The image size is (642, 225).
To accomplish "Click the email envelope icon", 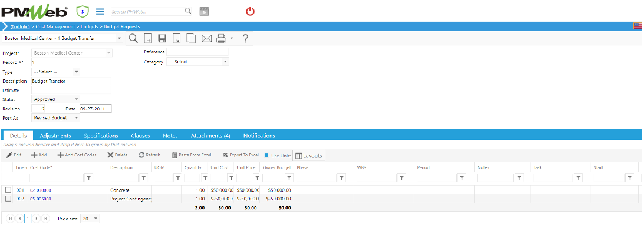I will coord(207,39).
